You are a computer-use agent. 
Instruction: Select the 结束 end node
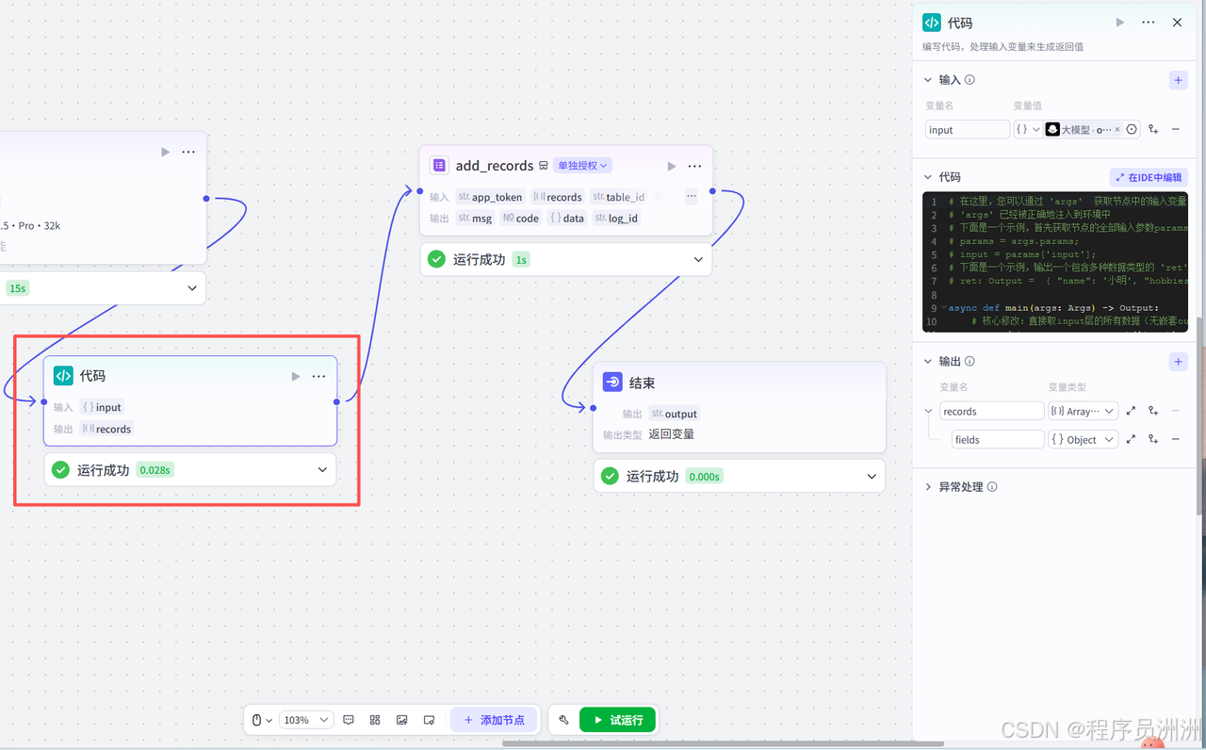(740, 407)
